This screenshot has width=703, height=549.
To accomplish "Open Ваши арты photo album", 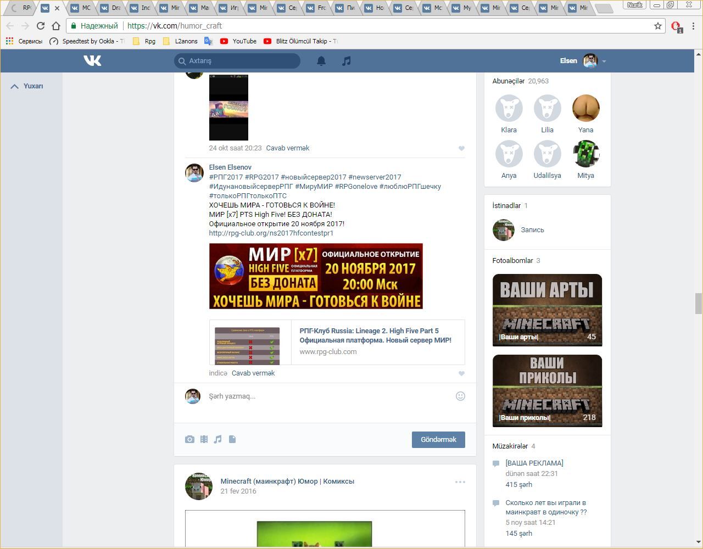I will tap(547, 310).
